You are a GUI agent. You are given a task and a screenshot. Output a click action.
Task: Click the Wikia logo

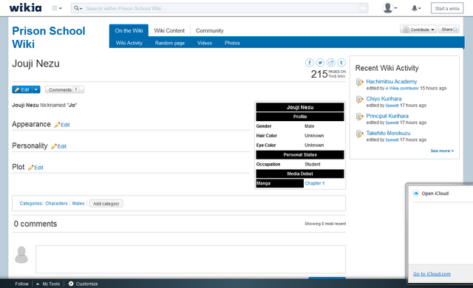(x=25, y=8)
